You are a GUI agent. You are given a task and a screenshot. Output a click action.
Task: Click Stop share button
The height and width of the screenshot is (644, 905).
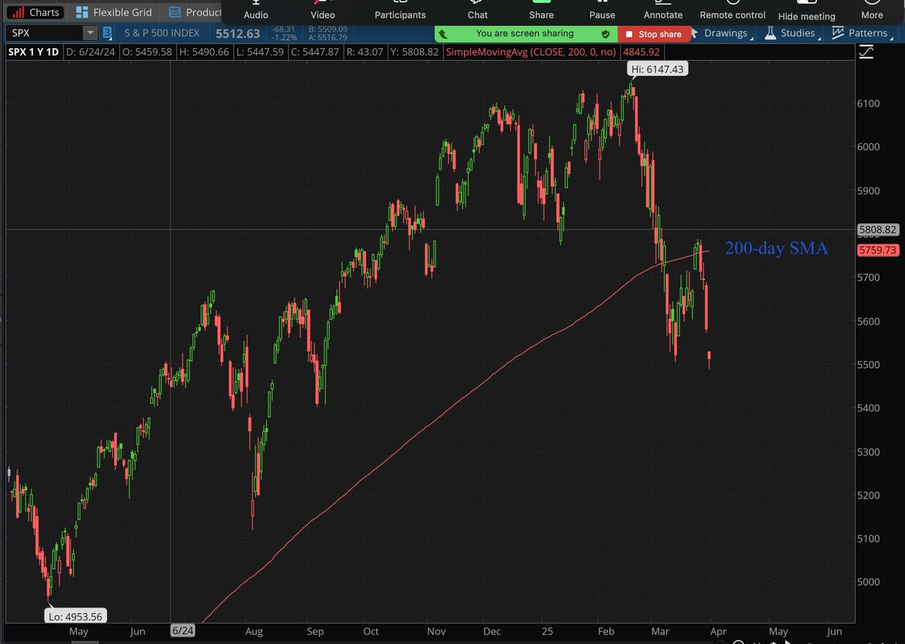click(x=653, y=34)
